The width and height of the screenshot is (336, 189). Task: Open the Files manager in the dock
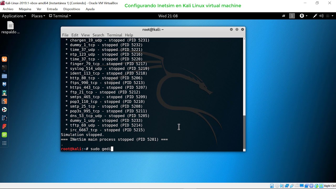click(4, 76)
